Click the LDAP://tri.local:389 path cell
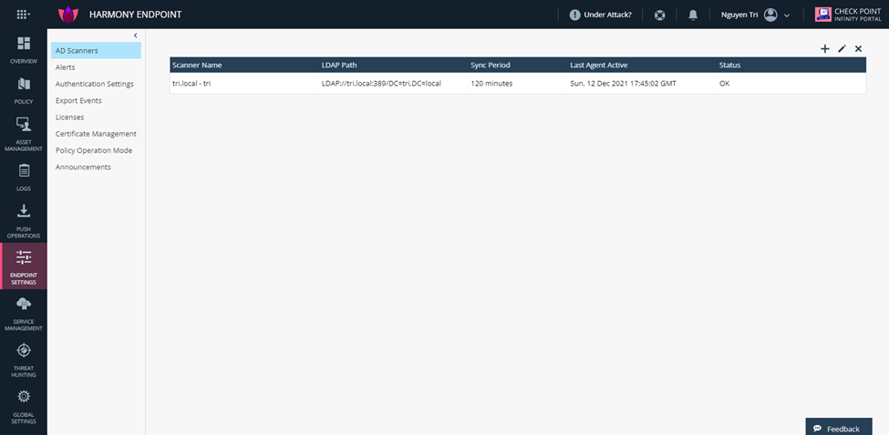Viewport: 889px width, 435px height. tap(381, 83)
